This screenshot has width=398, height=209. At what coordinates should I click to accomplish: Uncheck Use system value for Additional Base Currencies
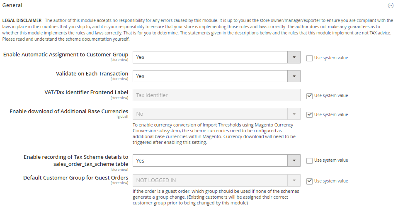pos(309,115)
